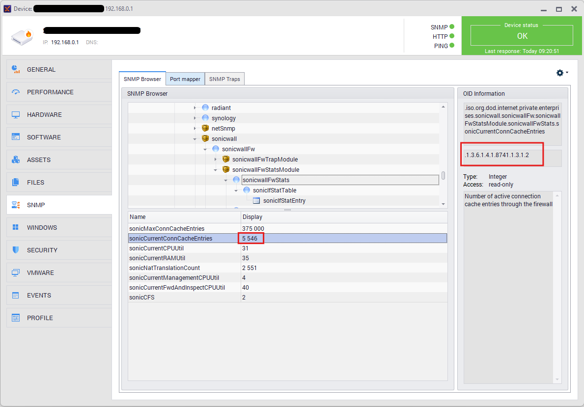Switch to the SNMP Traps tab

[224, 79]
